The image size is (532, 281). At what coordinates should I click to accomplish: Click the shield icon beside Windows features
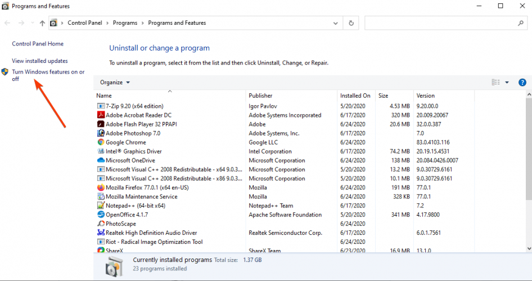[4, 72]
